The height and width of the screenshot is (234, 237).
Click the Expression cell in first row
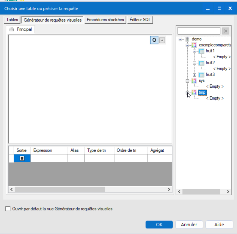pyautogui.click(x=49, y=158)
